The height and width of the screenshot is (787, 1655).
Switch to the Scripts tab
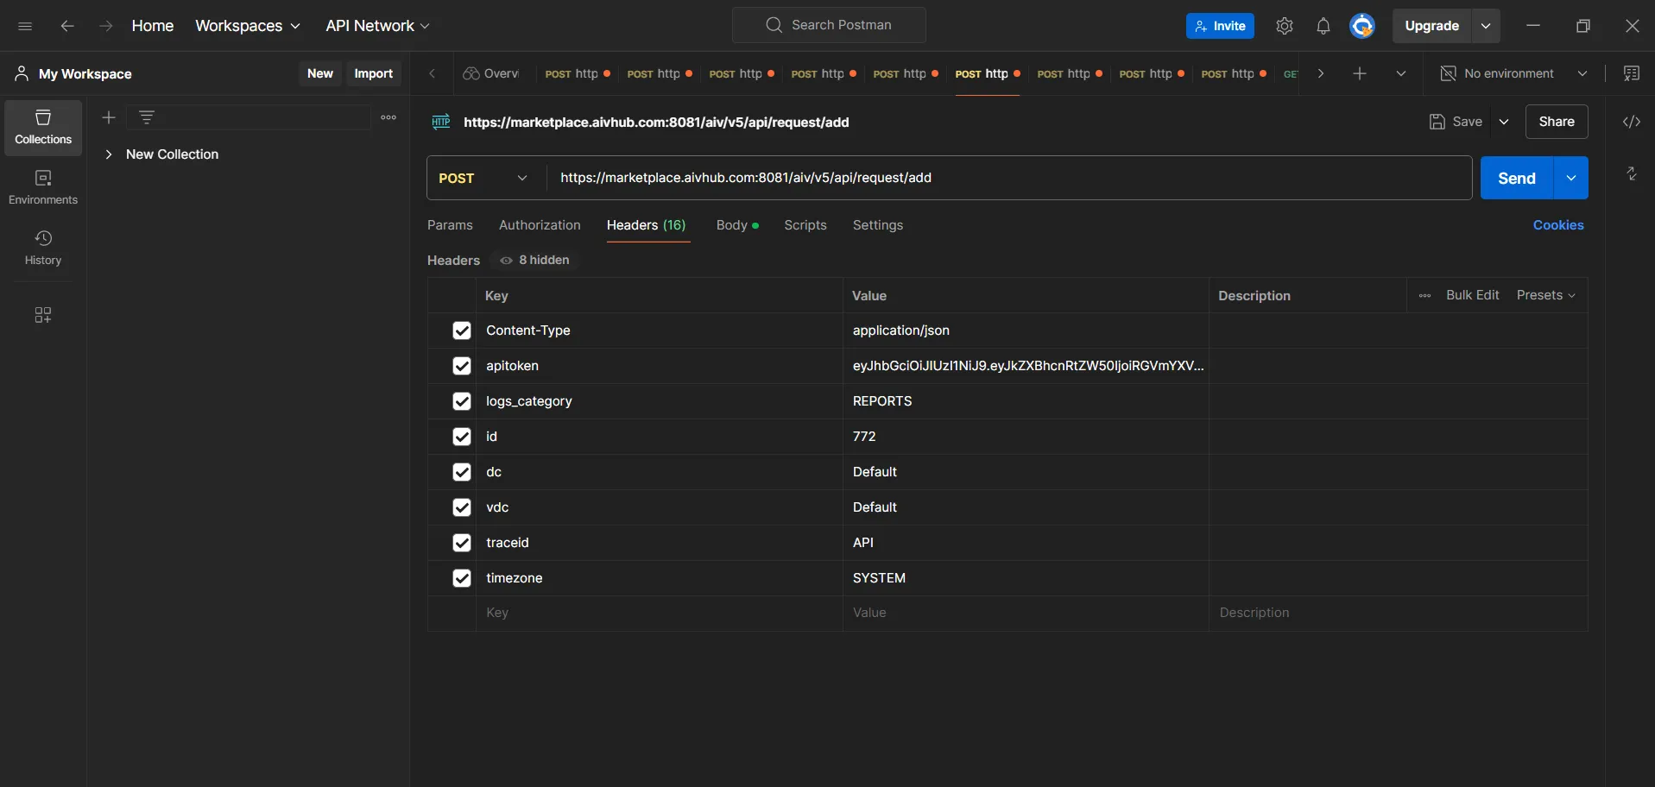tap(805, 225)
